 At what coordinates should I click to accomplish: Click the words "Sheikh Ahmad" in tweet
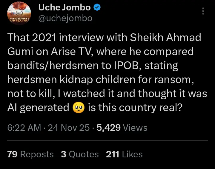click(x=169, y=38)
